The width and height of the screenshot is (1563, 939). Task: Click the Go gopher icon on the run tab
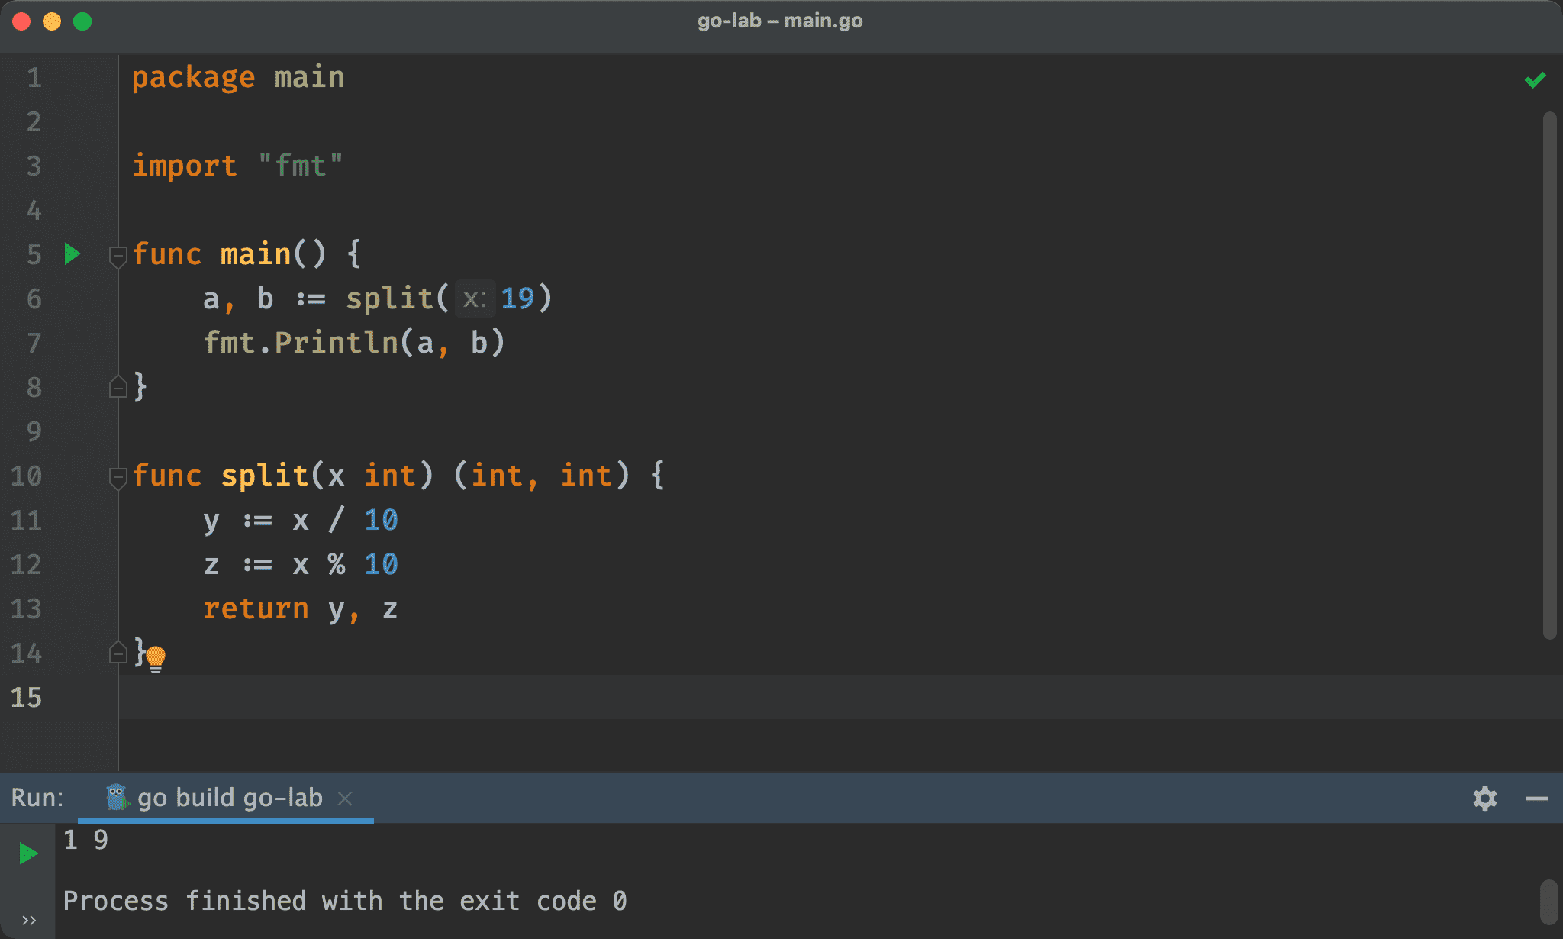(117, 798)
